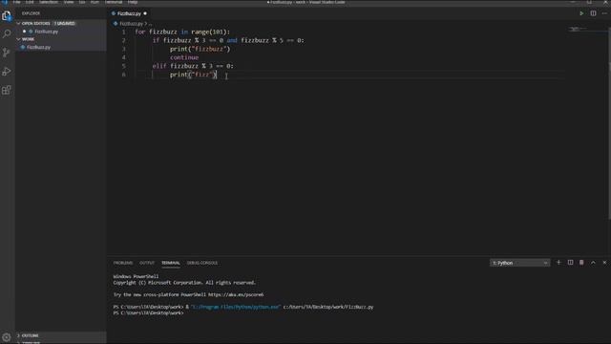Split the terminal panel
The height and width of the screenshot is (344, 611).
pyautogui.click(x=570, y=263)
